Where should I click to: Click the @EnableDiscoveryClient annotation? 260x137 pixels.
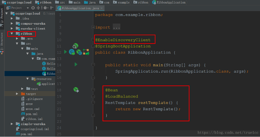(123, 40)
